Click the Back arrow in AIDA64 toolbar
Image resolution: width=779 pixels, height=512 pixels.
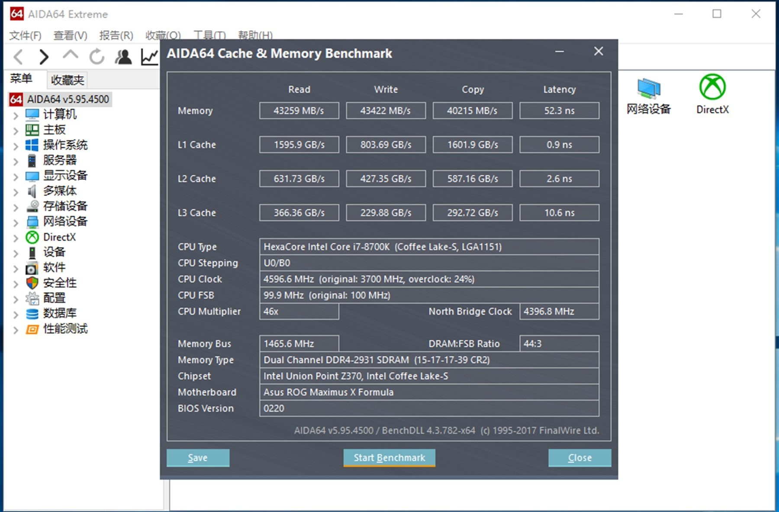point(19,57)
